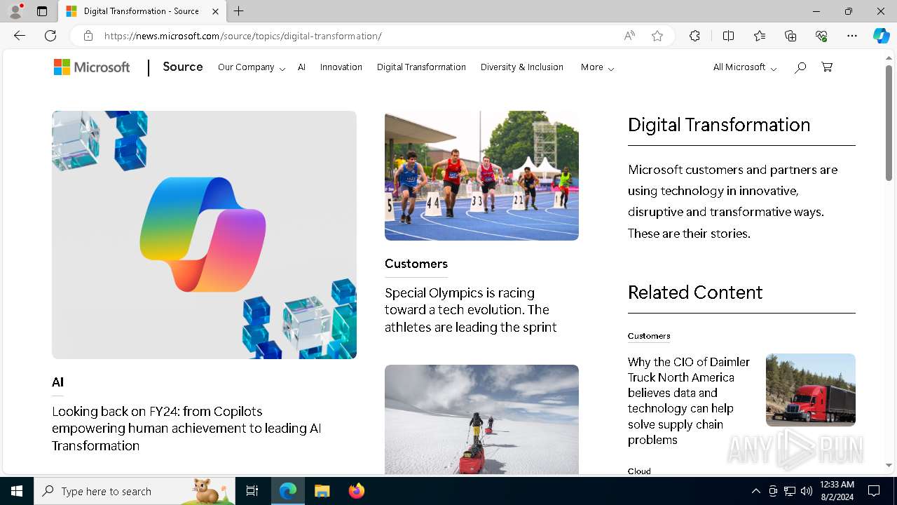Expand the Our Company menu

[252, 67]
